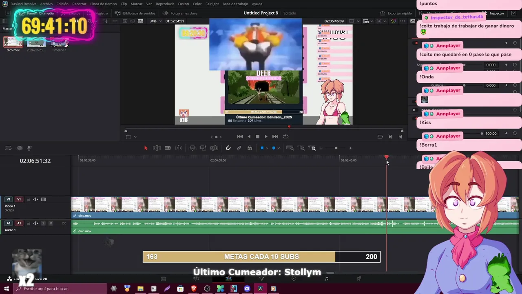The image size is (522, 294).
Task: Toggle Linked Selection chain icon
Action: pos(239,148)
